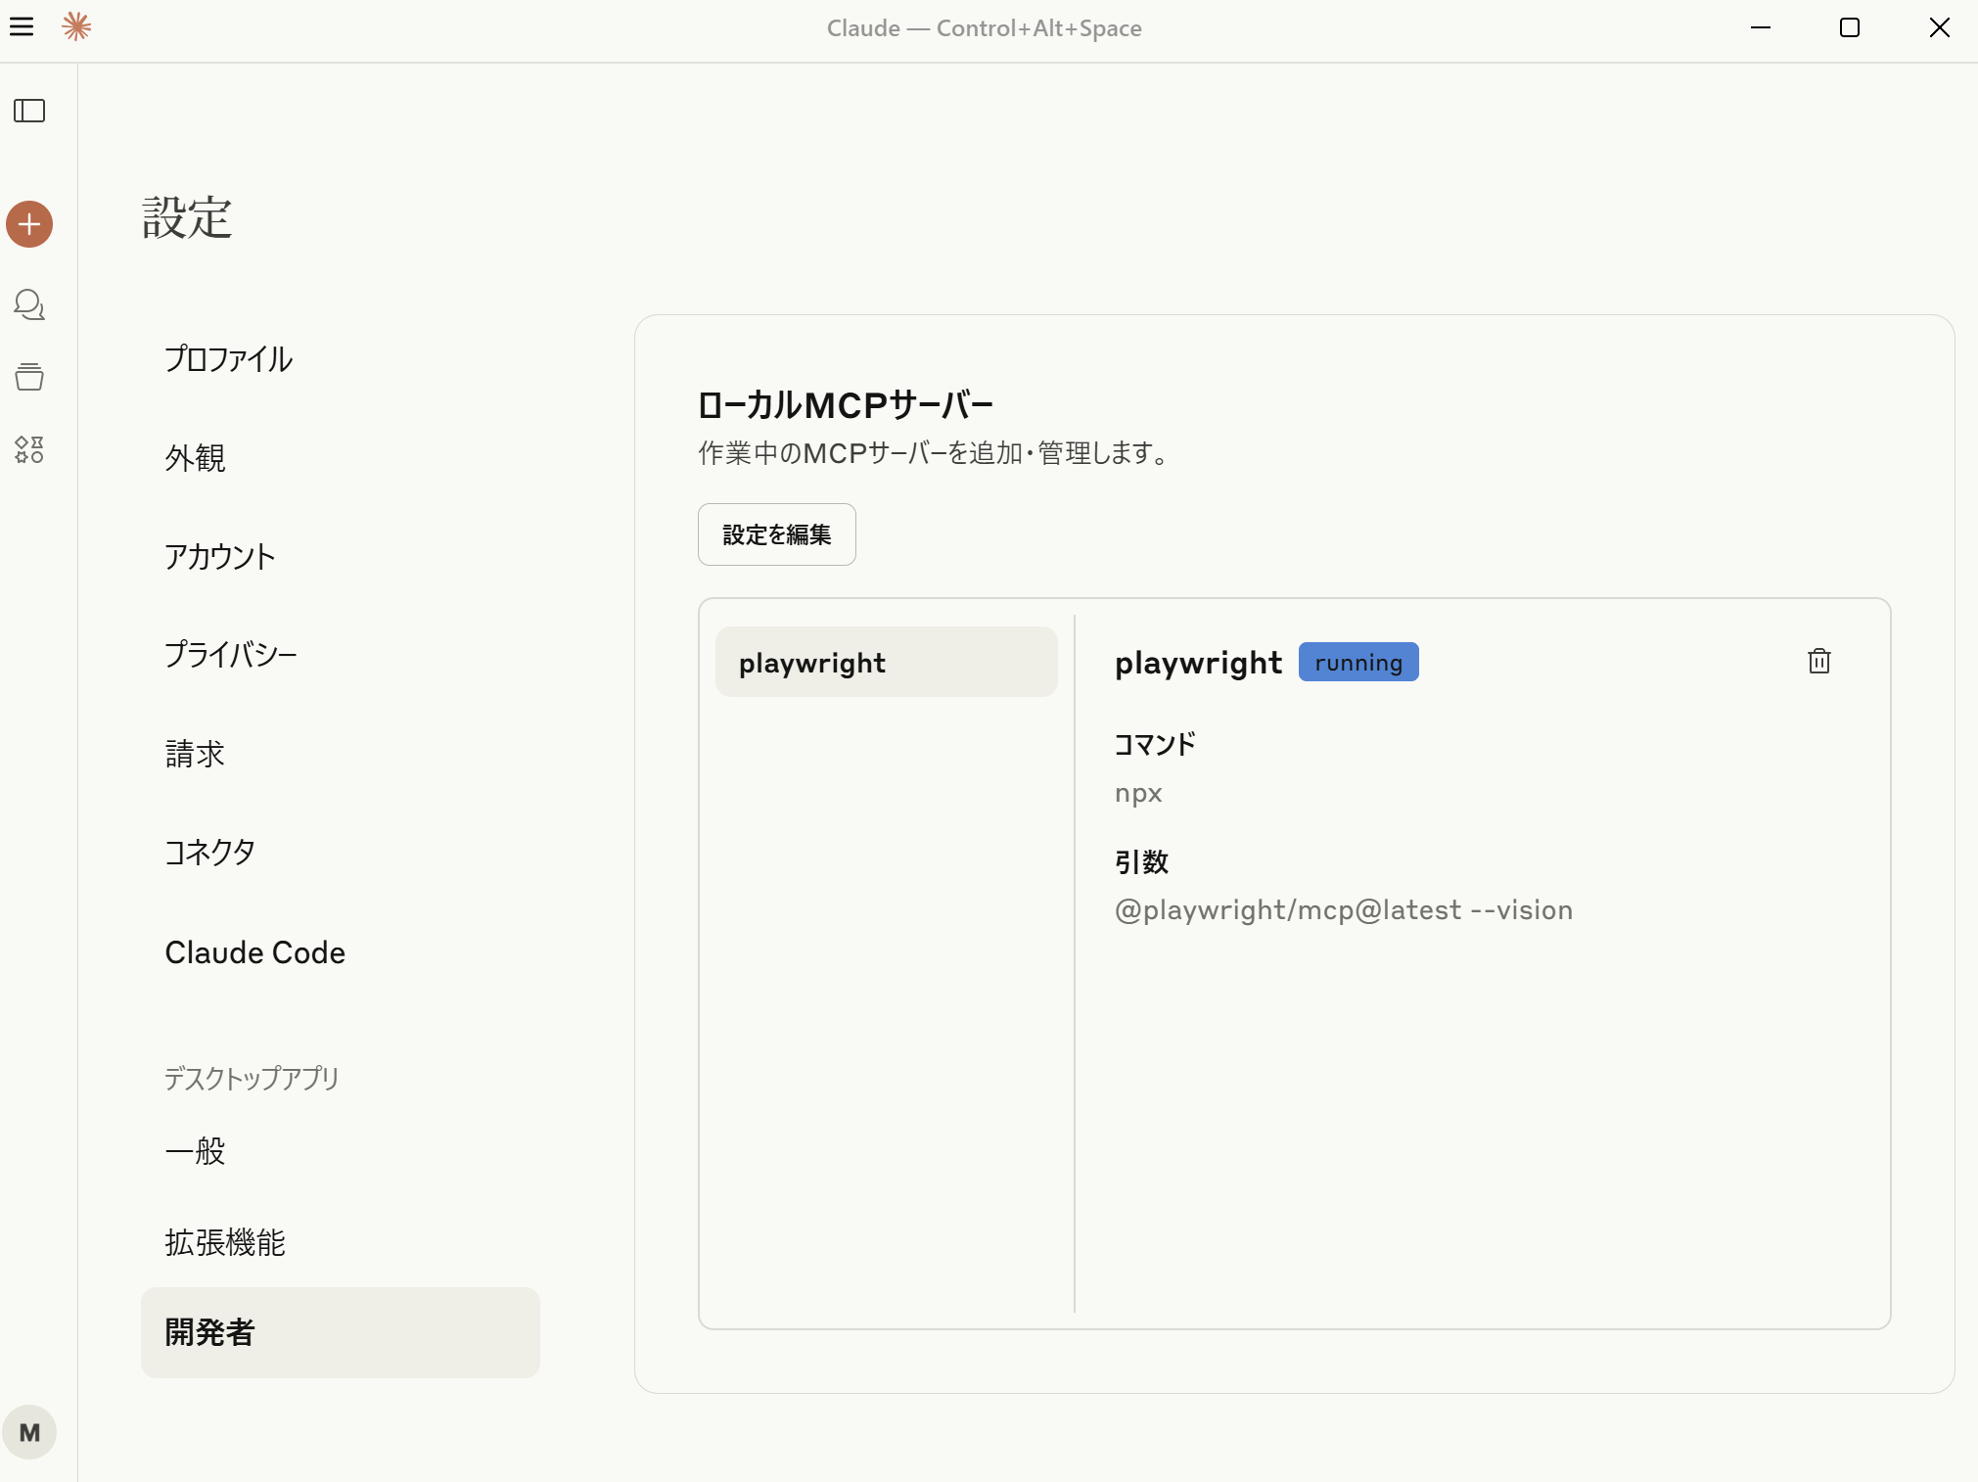This screenshot has width=1978, height=1482.
Task: Open the プライバシー settings section
Action: 340,655
